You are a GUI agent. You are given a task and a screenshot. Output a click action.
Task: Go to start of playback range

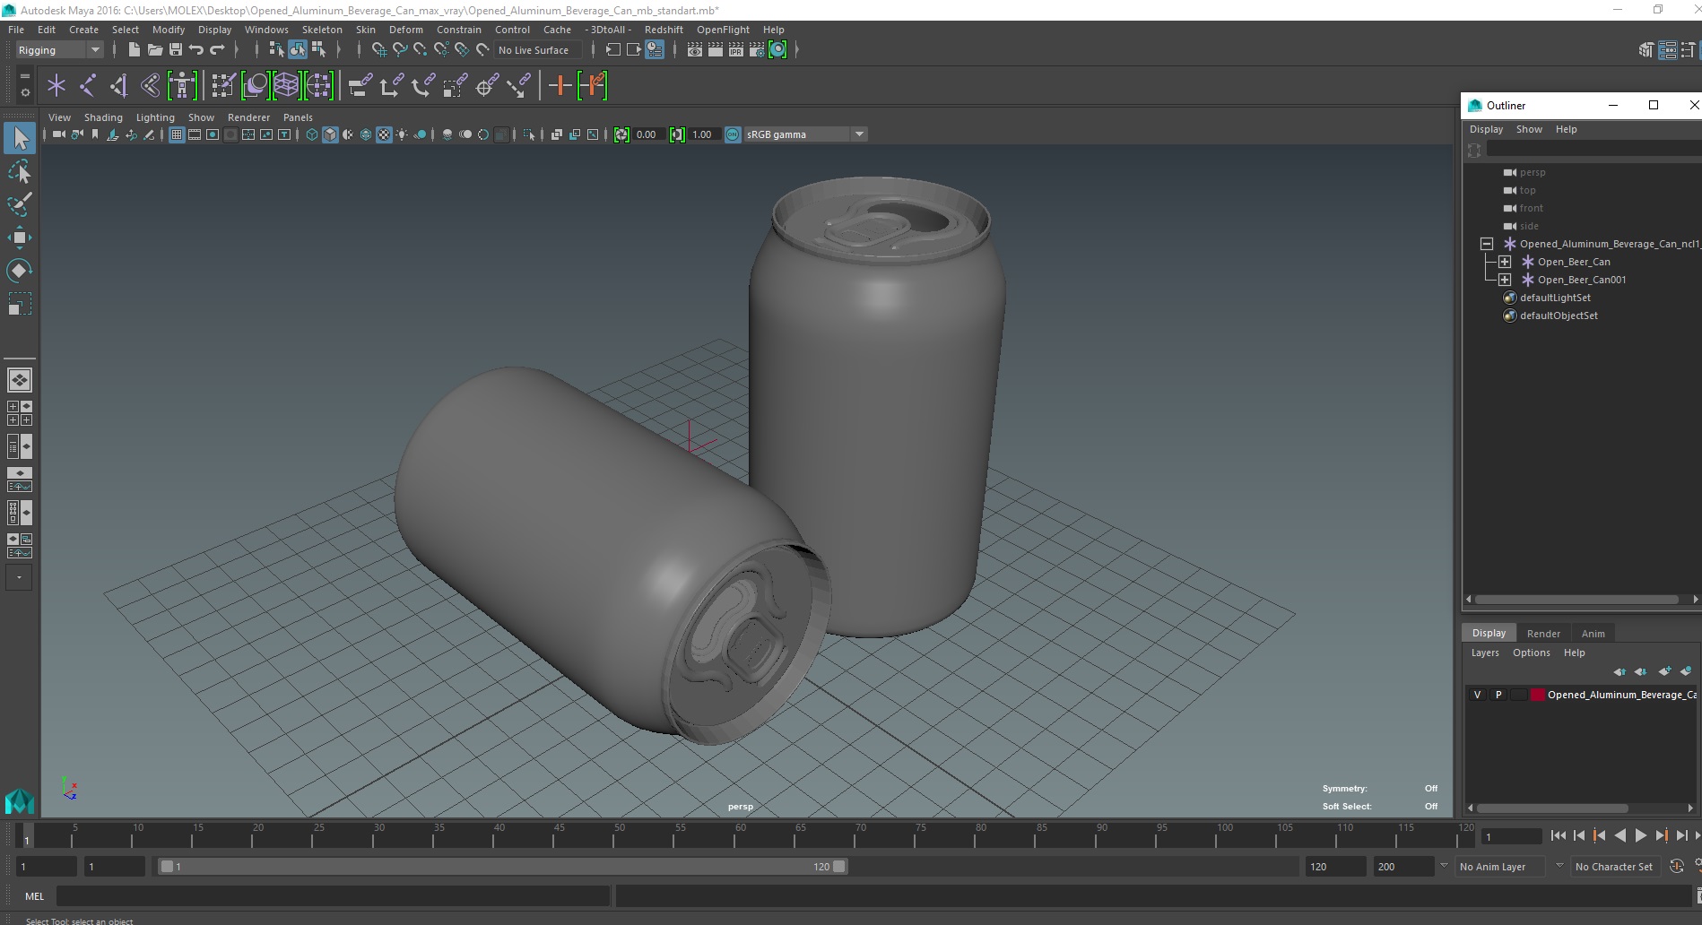click(1558, 835)
